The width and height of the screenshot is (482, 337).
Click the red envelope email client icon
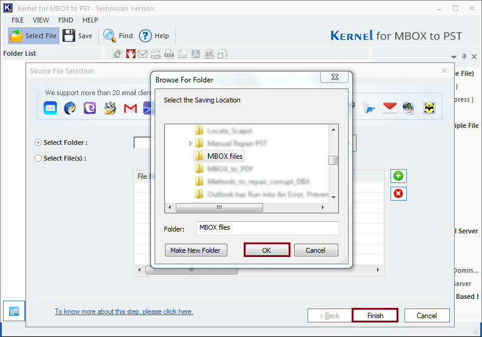click(x=390, y=108)
